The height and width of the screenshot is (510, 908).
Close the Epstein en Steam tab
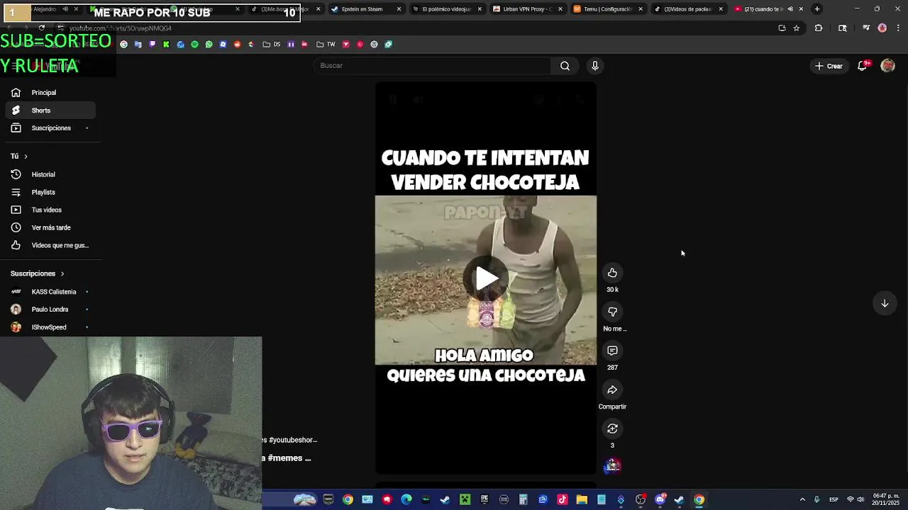pyautogui.click(x=399, y=9)
